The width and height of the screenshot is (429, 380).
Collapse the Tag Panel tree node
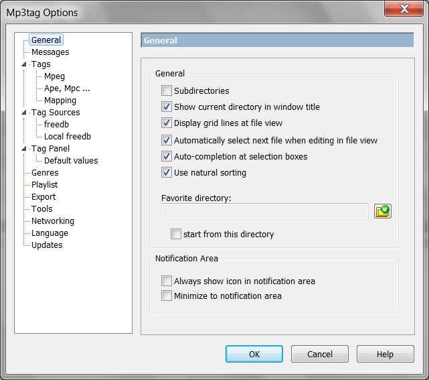point(24,149)
